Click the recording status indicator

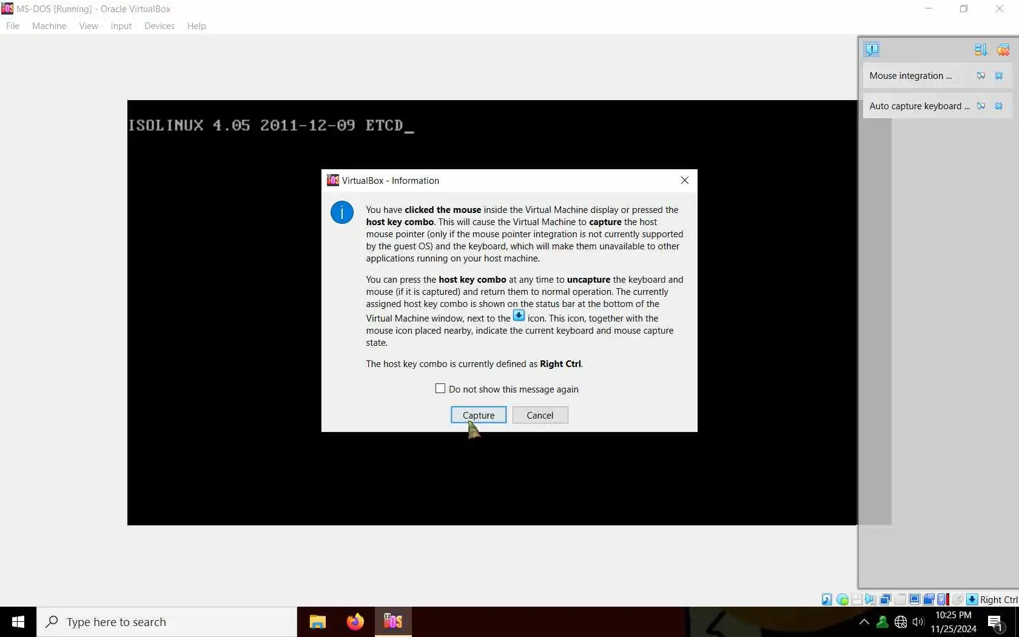pos(929,599)
